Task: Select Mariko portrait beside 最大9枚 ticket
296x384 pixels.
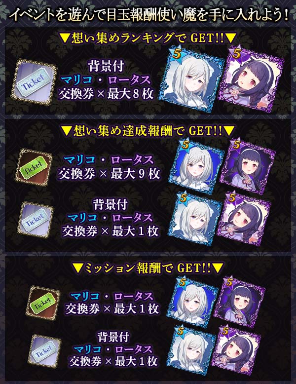Action: tap(197, 165)
